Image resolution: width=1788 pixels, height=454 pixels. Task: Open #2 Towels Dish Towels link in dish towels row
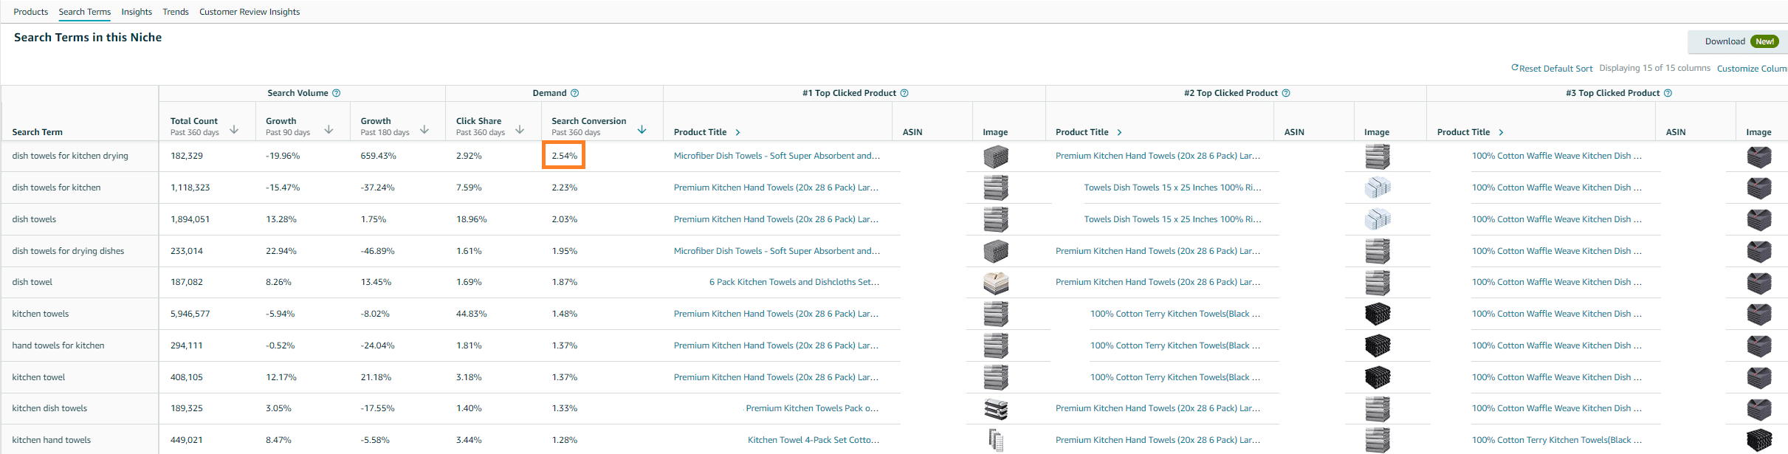pos(1172,219)
